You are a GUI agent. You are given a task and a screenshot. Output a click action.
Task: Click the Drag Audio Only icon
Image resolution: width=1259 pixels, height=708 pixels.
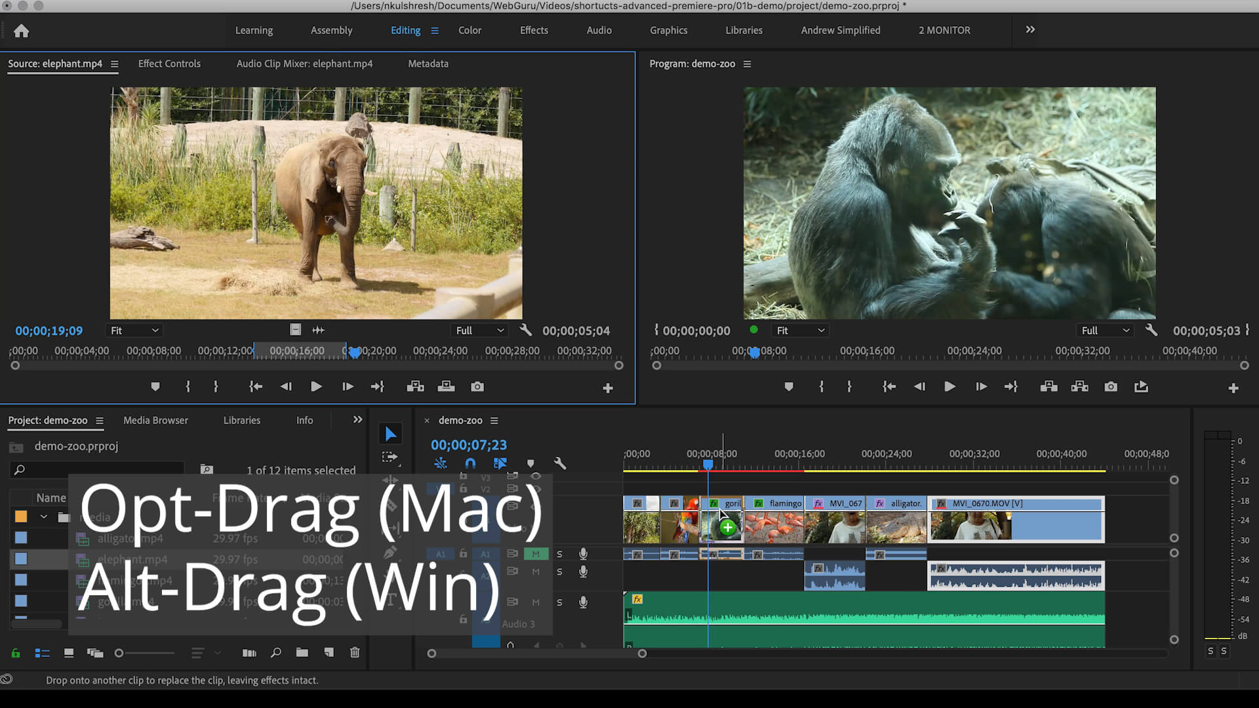click(319, 330)
